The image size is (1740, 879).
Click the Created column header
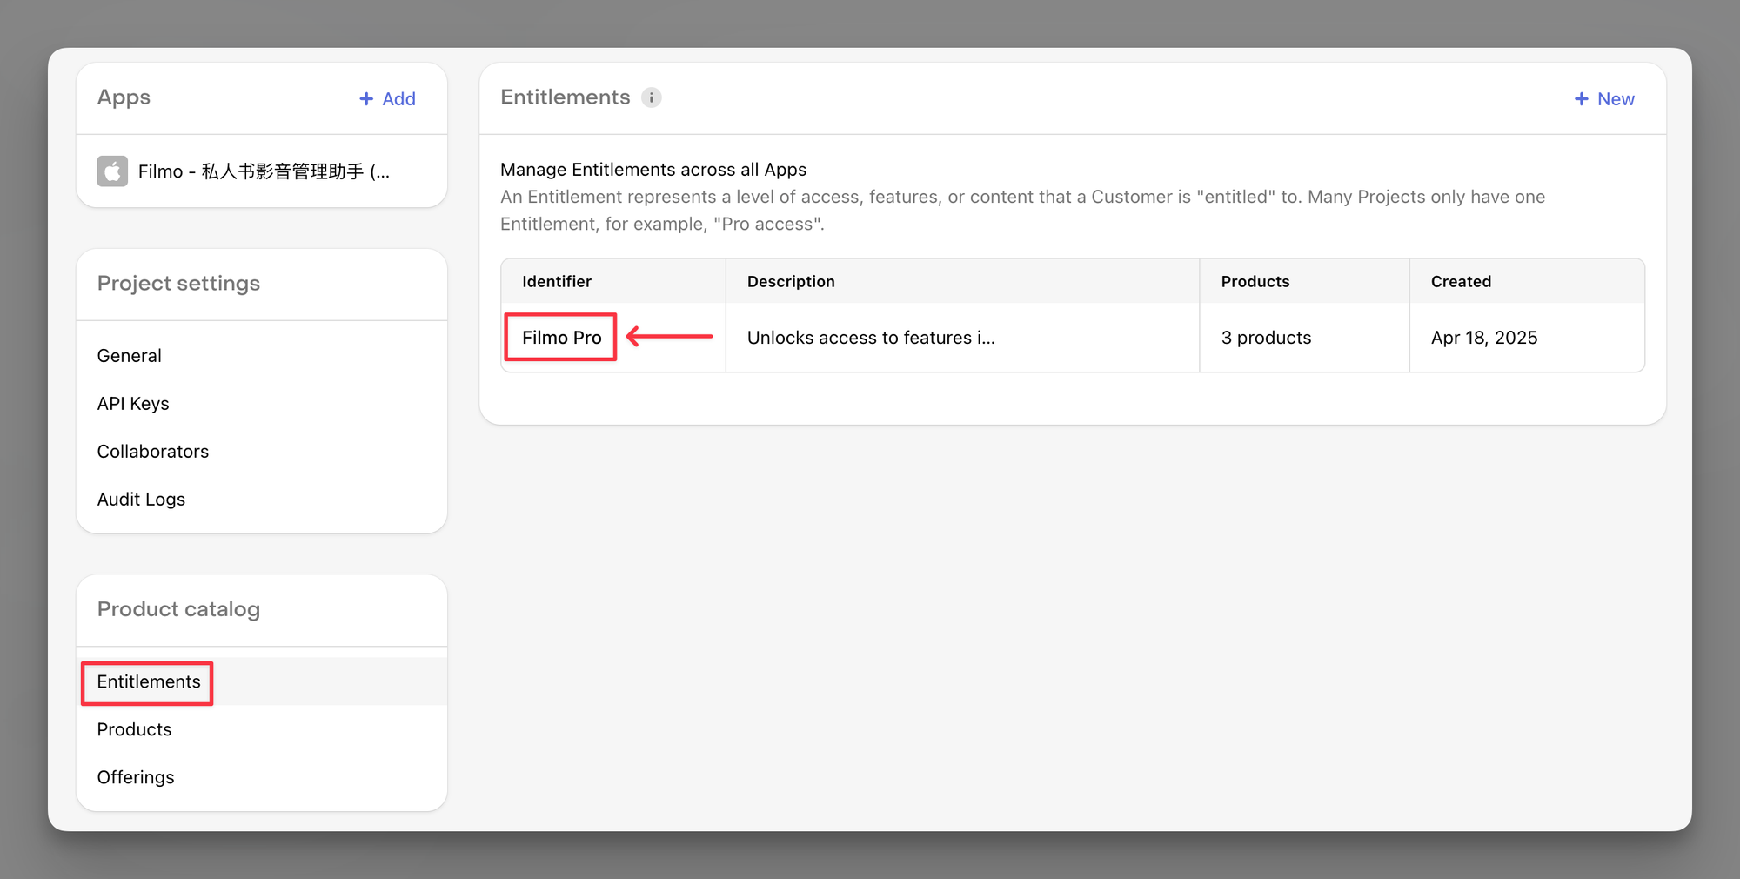point(1461,282)
